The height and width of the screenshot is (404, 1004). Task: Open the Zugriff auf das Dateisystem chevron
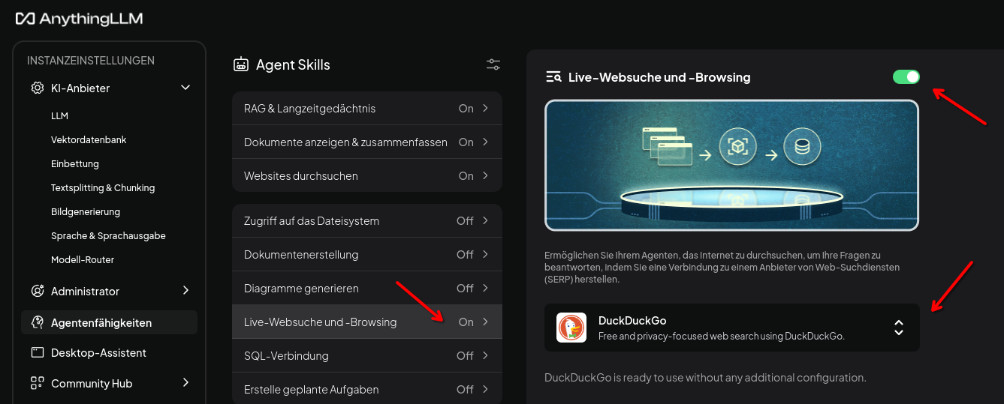tap(486, 220)
